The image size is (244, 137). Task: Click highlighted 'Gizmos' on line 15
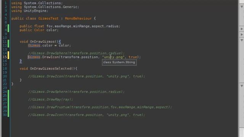point(34,57)
